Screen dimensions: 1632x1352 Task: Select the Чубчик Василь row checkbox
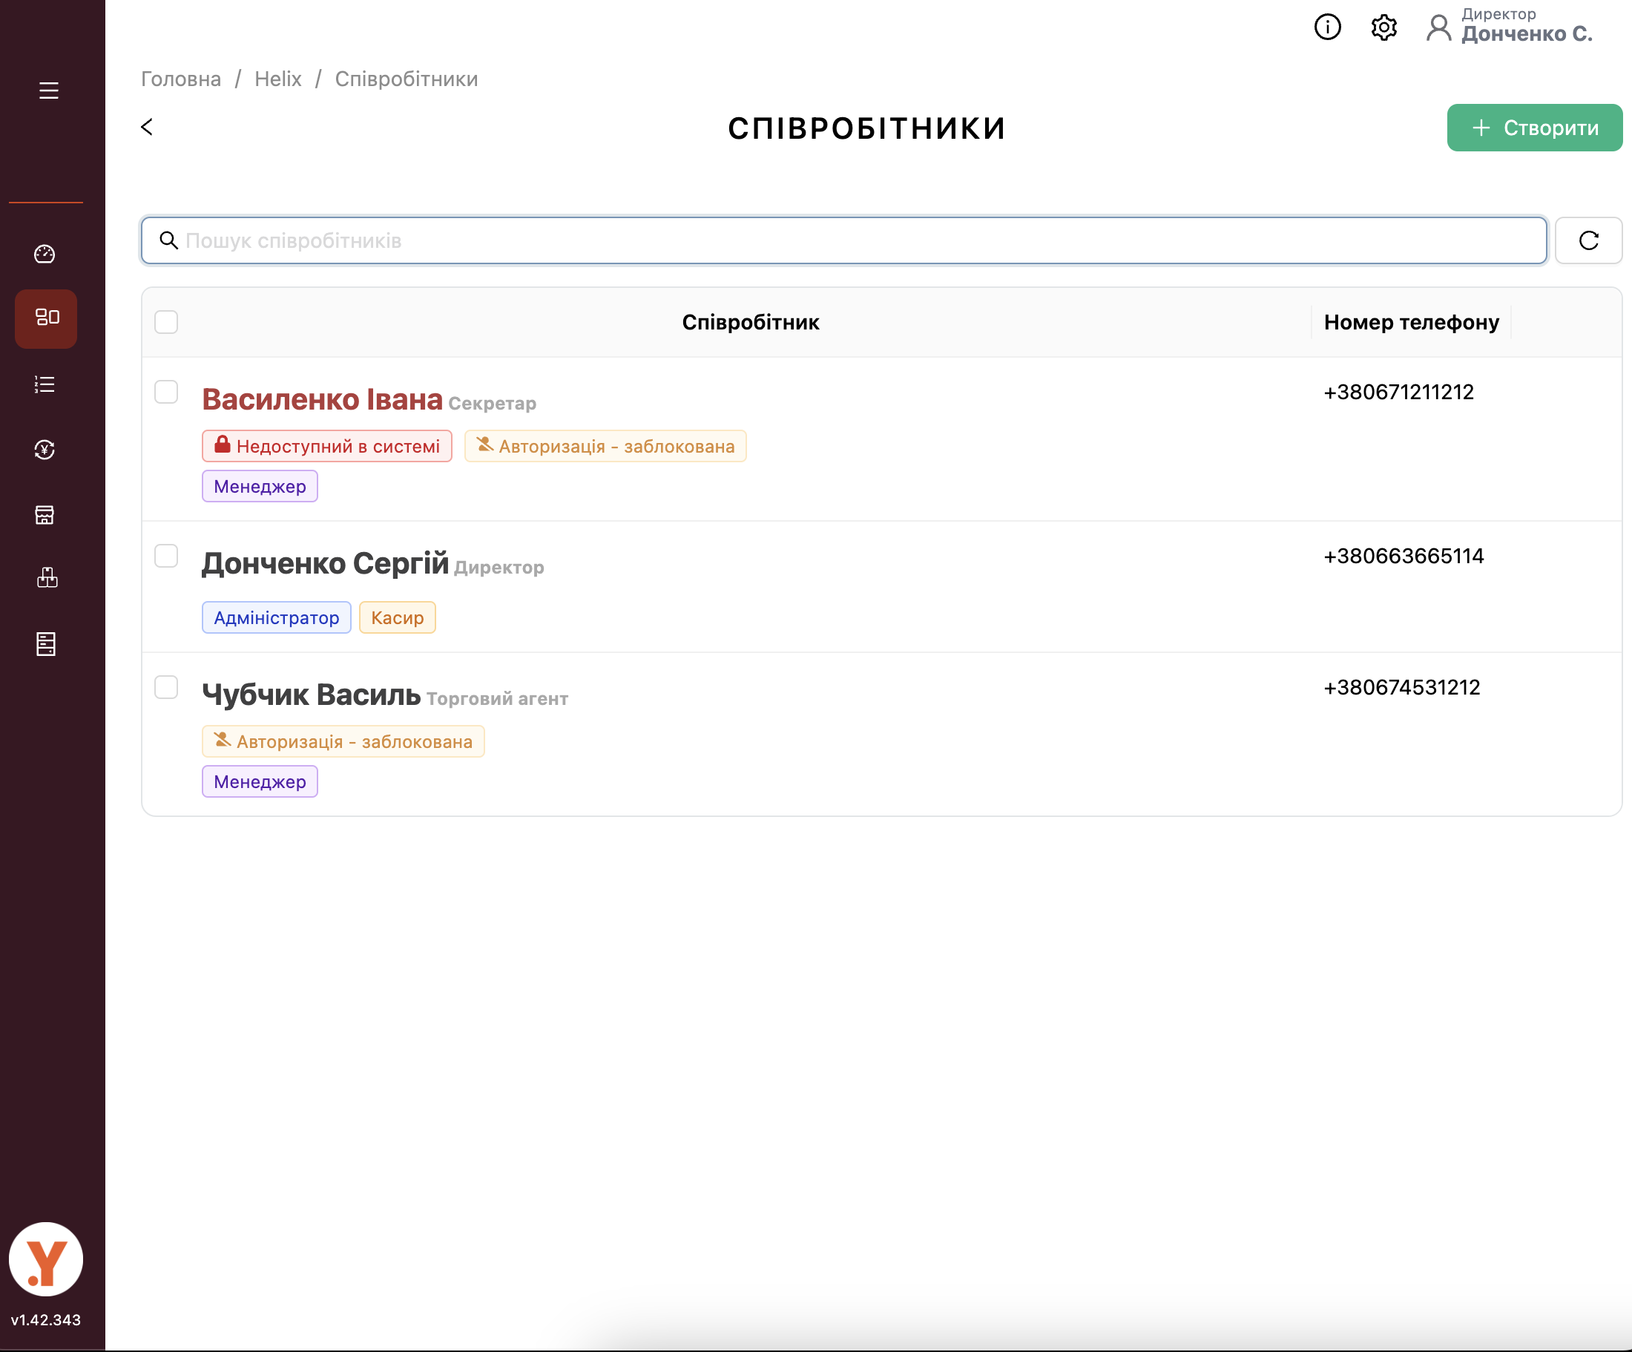pos(166,687)
